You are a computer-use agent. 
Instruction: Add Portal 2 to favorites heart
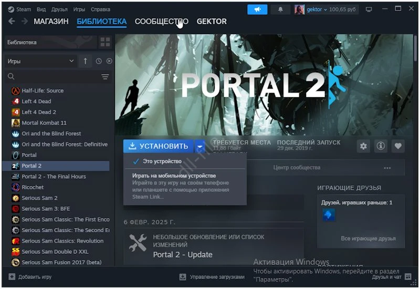pos(398,146)
